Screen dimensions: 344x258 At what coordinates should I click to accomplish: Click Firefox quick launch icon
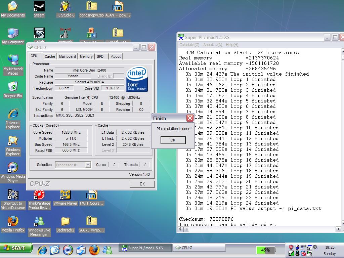[94, 250]
